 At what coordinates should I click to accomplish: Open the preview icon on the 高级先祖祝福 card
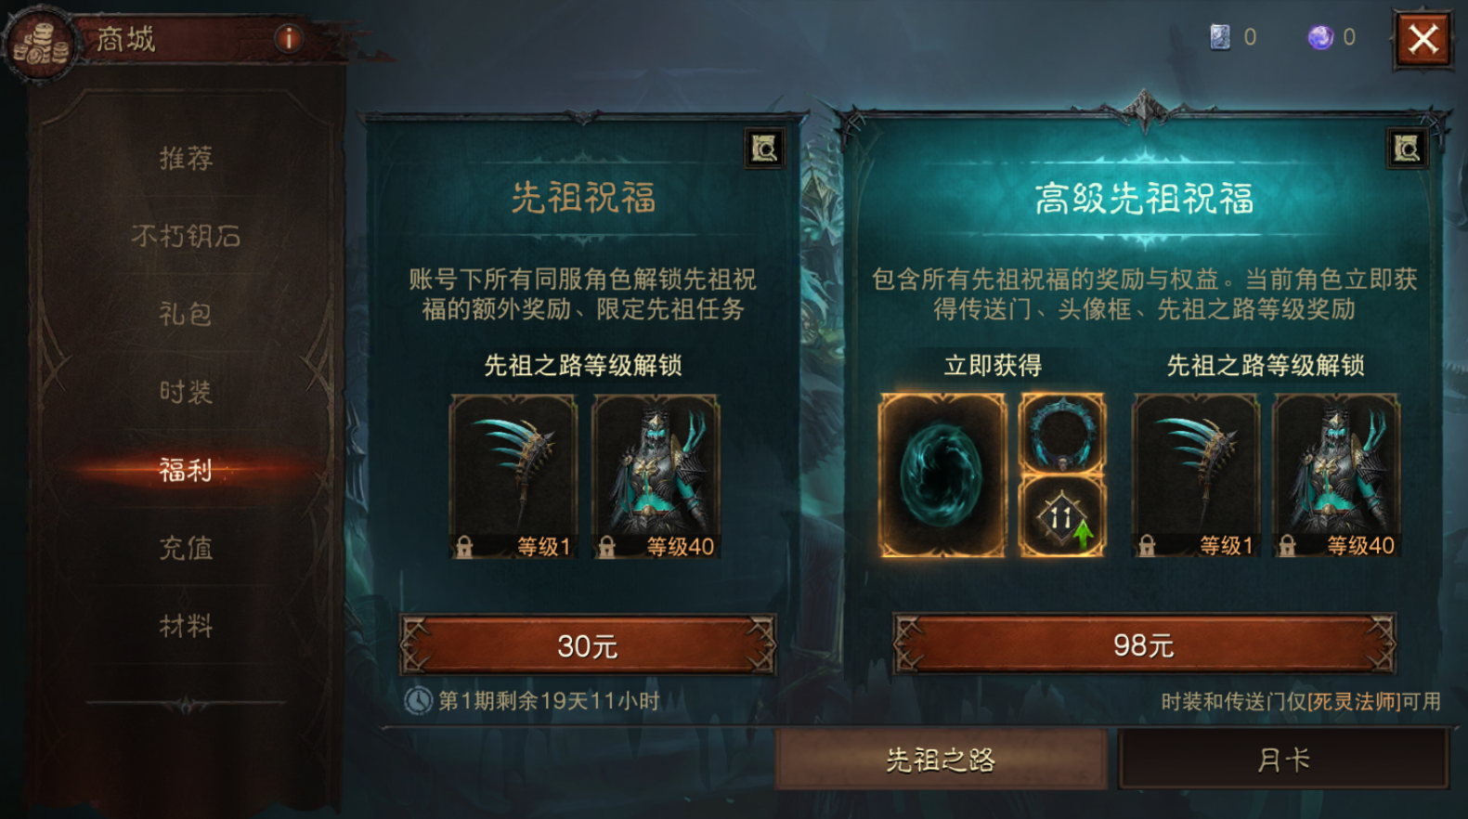click(1408, 149)
